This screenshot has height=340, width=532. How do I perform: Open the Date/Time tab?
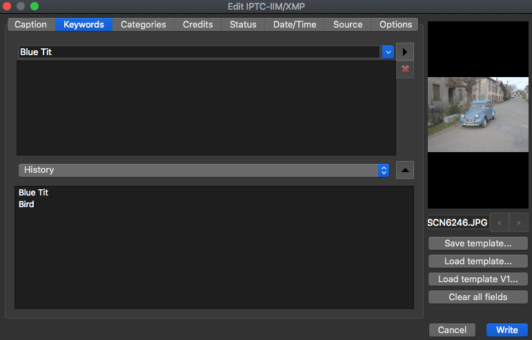coord(295,25)
